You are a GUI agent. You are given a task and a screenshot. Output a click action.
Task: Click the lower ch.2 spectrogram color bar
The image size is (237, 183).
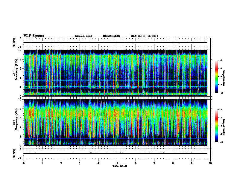coord(217,126)
